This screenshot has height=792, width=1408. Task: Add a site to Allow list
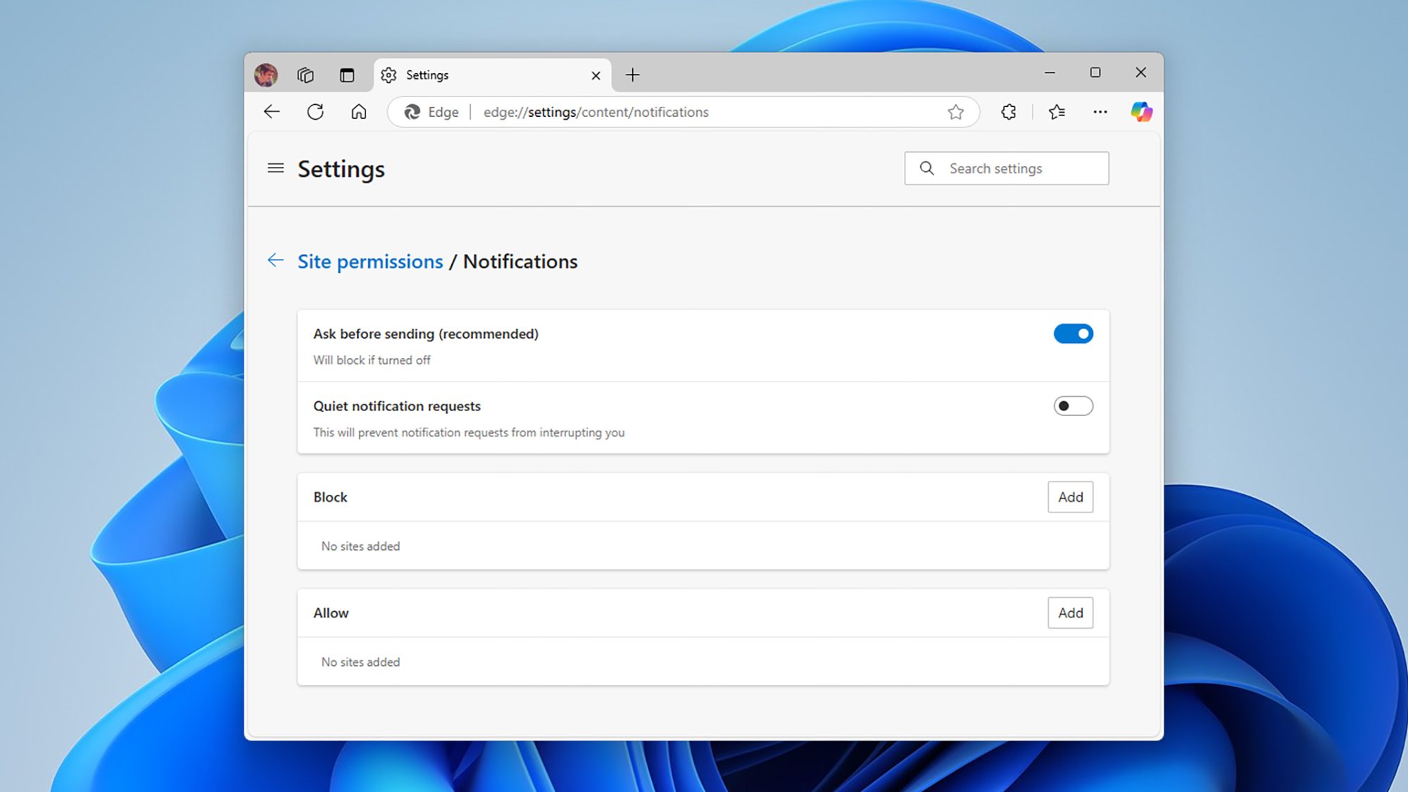pos(1071,612)
